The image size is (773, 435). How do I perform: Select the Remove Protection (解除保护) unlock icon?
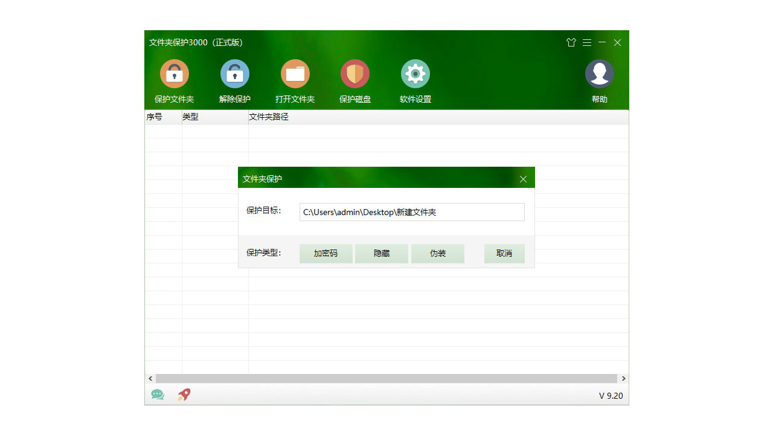(235, 74)
